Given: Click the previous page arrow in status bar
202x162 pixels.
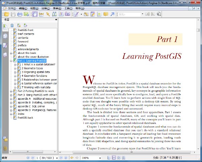Looking at the screenshot, I should click(x=33, y=158).
